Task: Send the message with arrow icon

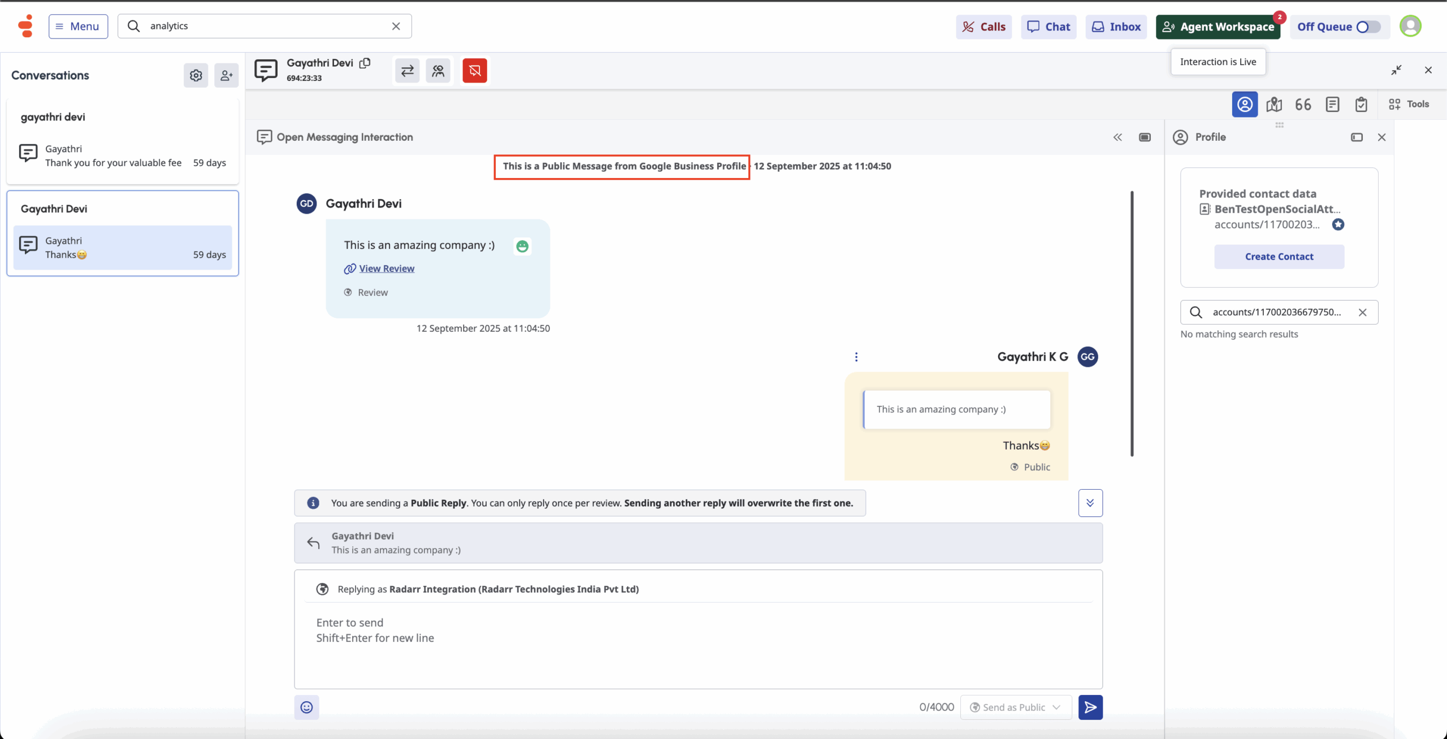Action: [1090, 707]
